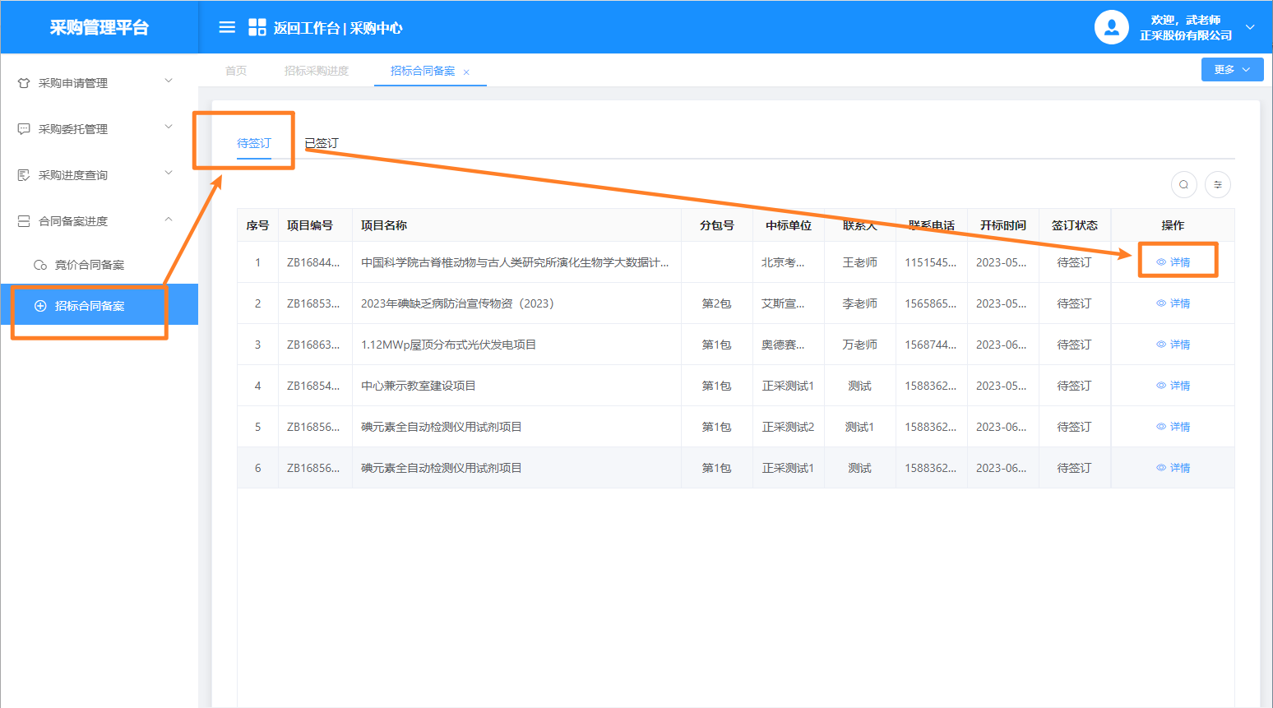Open the 更多 dropdown button

pos(1231,70)
